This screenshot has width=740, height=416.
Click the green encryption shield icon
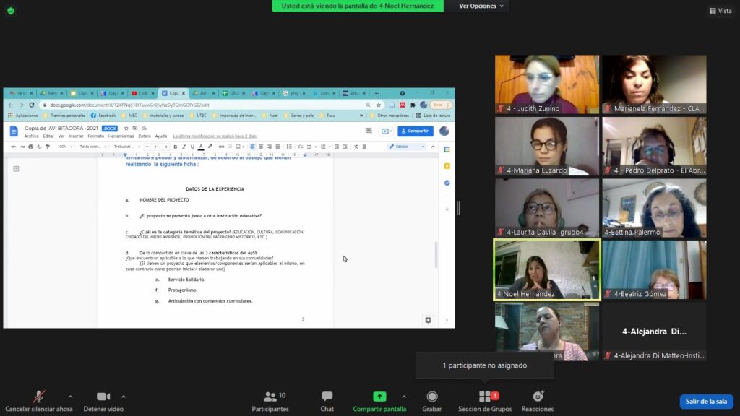10,10
